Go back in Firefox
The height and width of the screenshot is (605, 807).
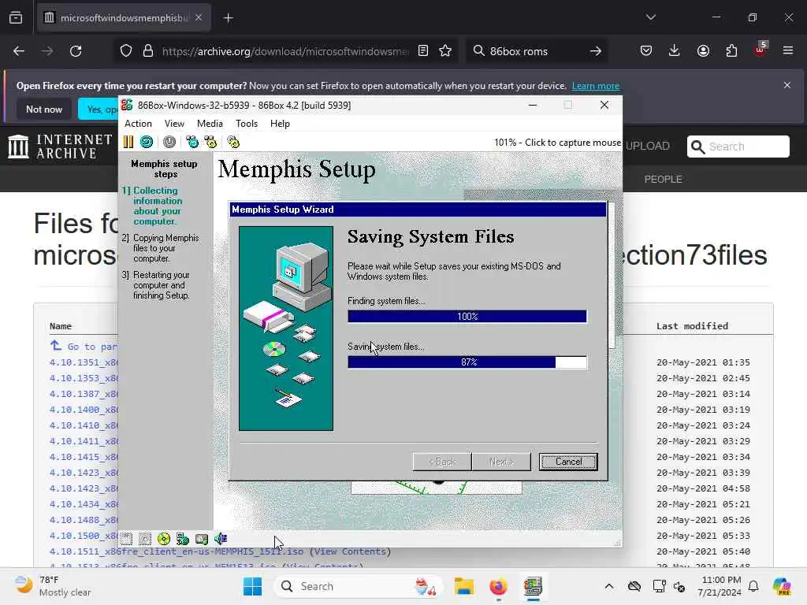19,51
